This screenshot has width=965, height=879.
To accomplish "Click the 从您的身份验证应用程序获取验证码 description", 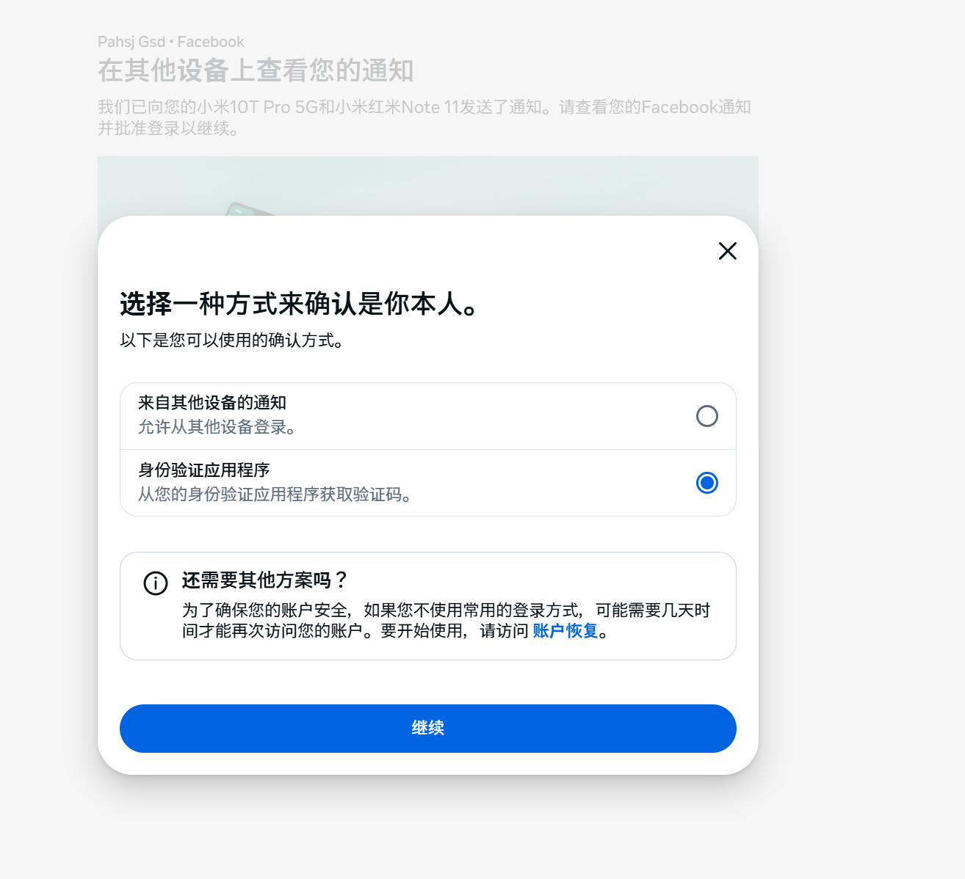I will (x=275, y=495).
